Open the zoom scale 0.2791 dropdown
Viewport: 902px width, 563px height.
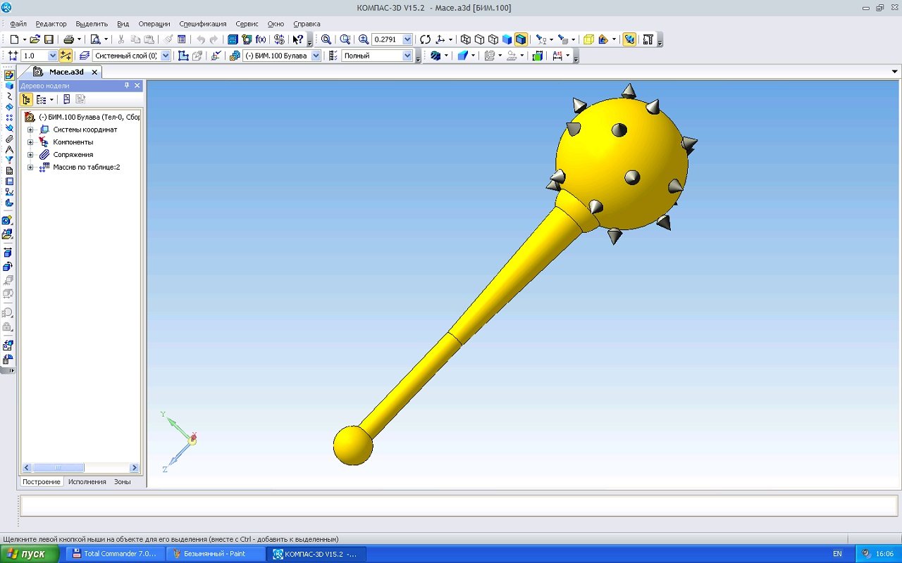pyautogui.click(x=407, y=39)
